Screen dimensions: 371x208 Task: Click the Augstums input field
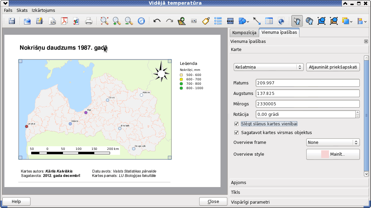(308, 94)
